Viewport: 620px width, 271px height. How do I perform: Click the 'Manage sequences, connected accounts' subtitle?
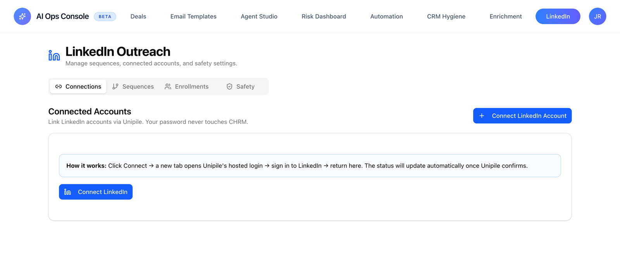[151, 63]
